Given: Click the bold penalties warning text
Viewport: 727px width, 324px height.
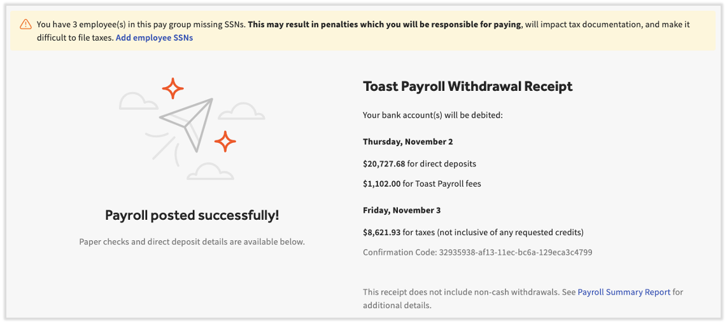Looking at the screenshot, I should pos(385,25).
